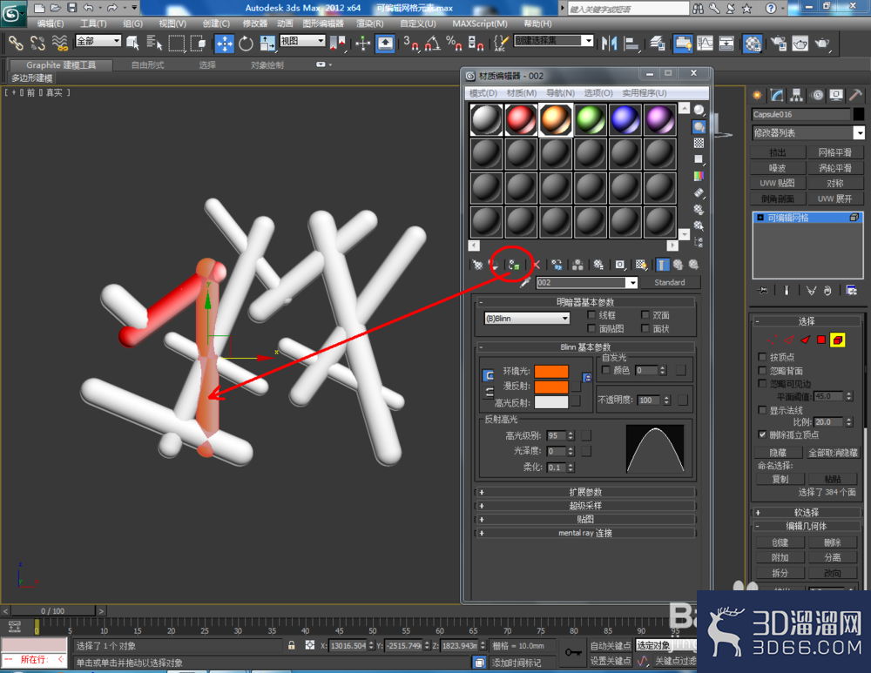Enable the 面贴图 (Face Map) checkbox
Screen dimensions: 871x673
point(591,328)
